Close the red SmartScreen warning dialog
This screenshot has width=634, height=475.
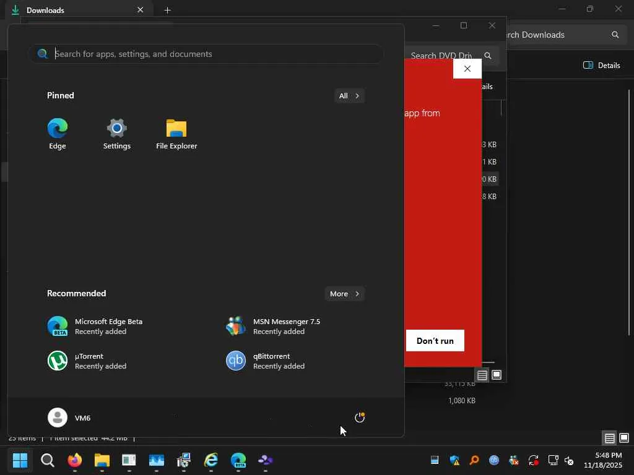pos(467,69)
